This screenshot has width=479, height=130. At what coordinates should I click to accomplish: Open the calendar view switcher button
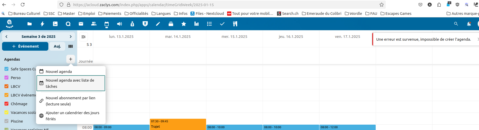point(70,46)
